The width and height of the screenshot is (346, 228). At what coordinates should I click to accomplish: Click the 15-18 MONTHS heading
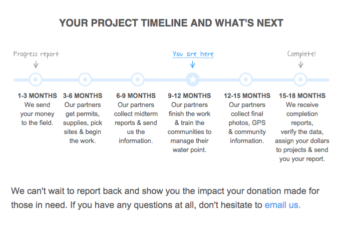[x=302, y=96]
